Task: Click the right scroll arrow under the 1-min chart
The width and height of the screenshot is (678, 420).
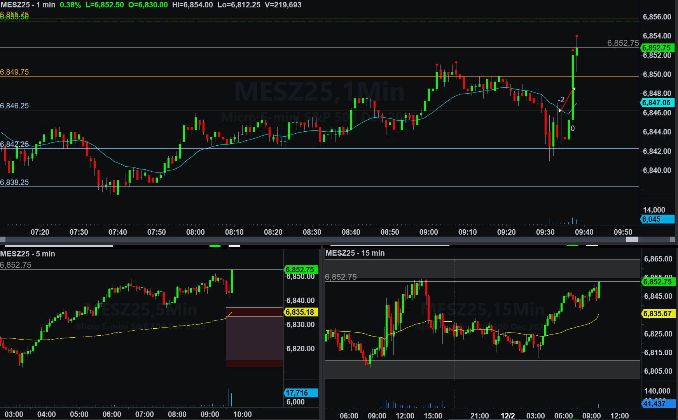Action: (x=673, y=240)
